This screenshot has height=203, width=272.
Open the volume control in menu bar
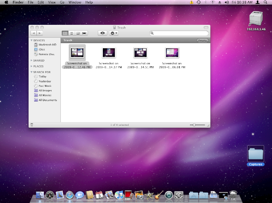point(227,2)
